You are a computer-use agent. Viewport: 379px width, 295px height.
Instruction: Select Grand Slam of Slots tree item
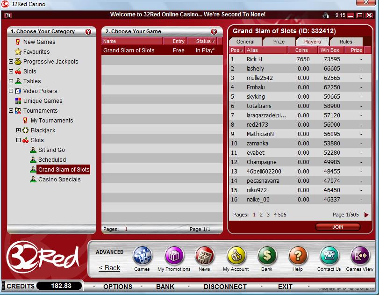(64, 170)
